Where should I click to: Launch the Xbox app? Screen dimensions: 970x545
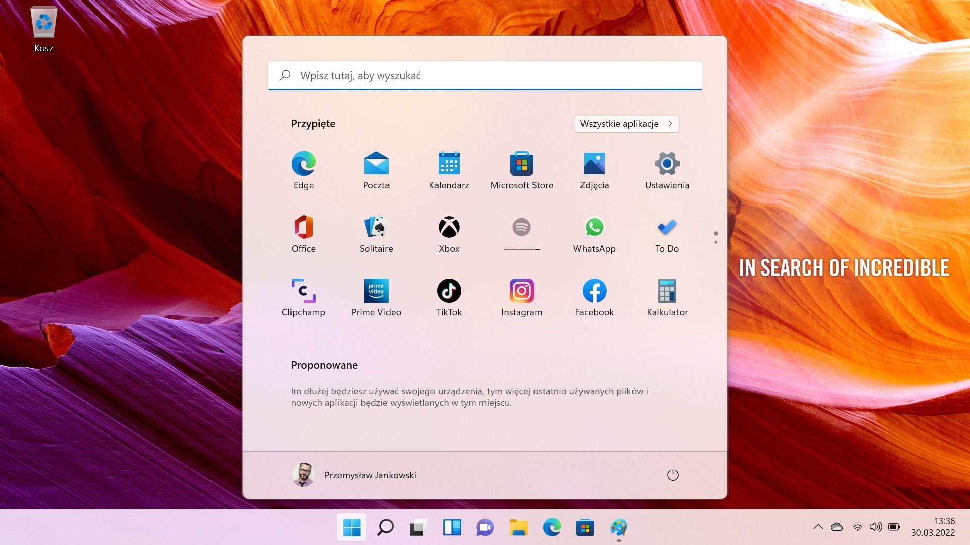pyautogui.click(x=449, y=234)
